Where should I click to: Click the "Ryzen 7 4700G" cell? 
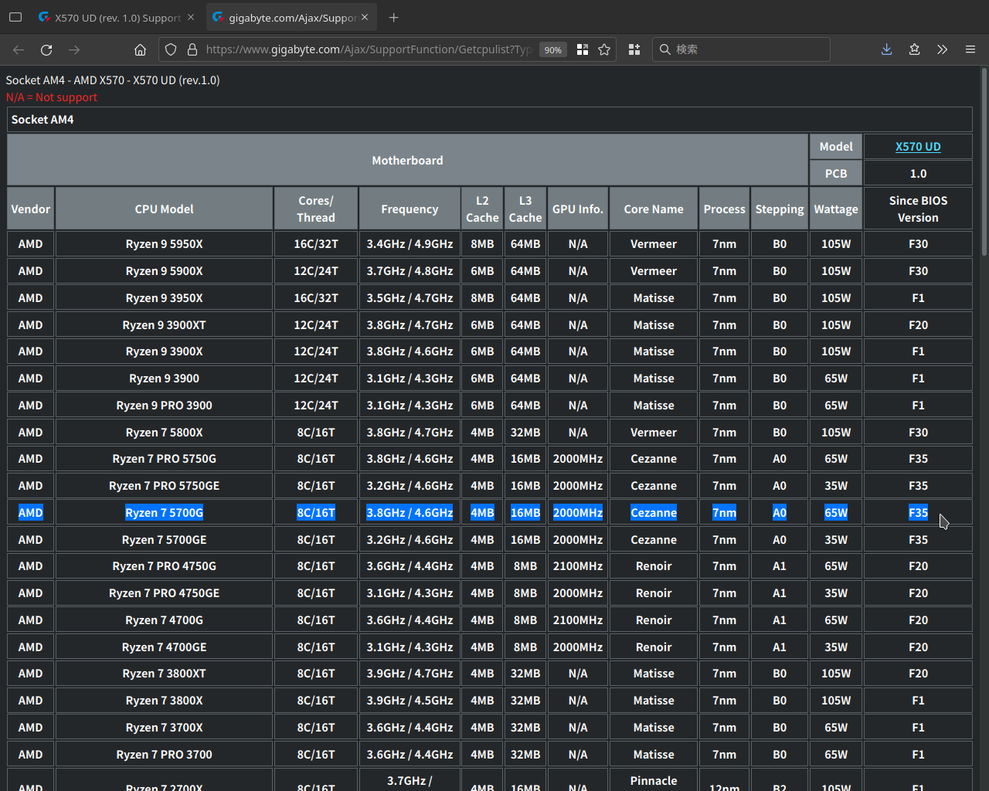pyautogui.click(x=165, y=620)
